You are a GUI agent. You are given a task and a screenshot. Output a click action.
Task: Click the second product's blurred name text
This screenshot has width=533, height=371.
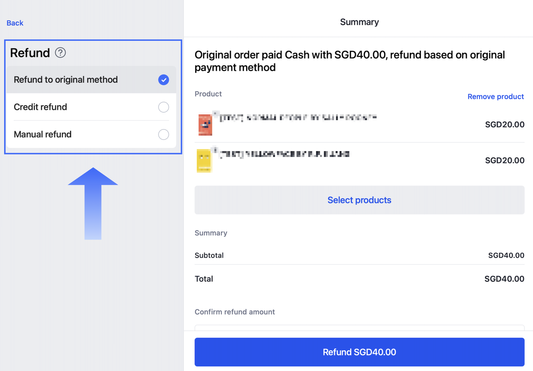[x=285, y=154]
